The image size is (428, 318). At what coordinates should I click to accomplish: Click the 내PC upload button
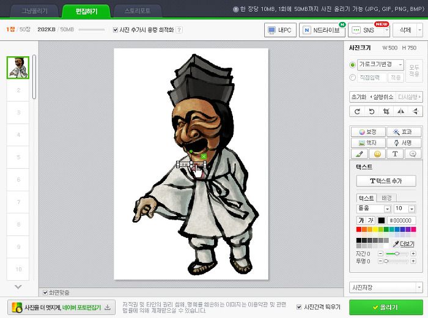click(x=280, y=30)
